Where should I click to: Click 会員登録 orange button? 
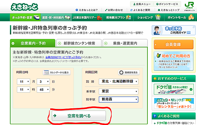click(x=173, y=44)
